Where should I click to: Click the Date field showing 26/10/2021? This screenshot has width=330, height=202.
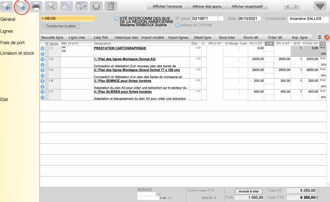coord(249,19)
